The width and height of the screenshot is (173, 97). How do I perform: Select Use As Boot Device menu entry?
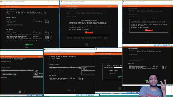click(x=38, y=77)
